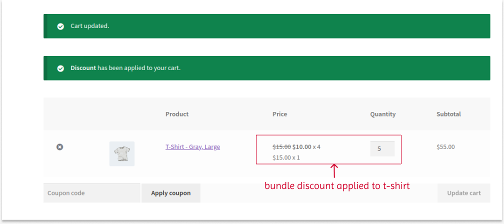Apply coupon using the Apply coupon button
Viewport: 504px width, 224px height.
point(171,193)
